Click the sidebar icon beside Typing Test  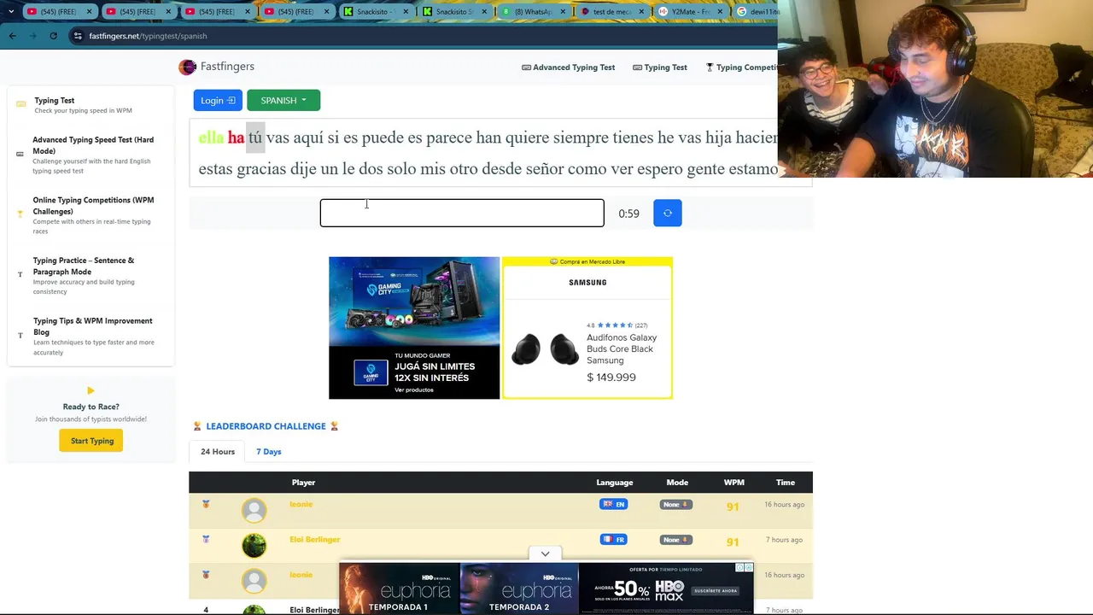[x=21, y=104]
